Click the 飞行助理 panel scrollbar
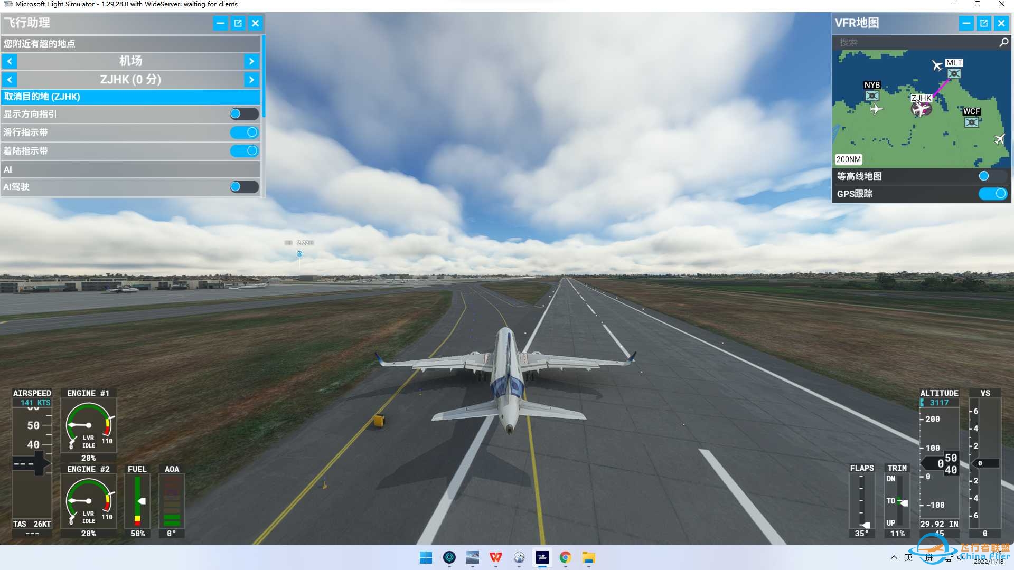 point(263,77)
